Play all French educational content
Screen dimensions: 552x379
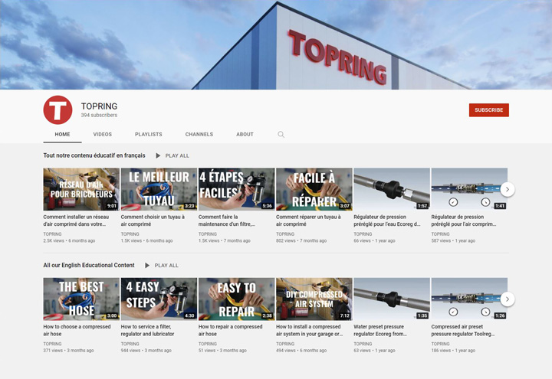[x=177, y=155]
